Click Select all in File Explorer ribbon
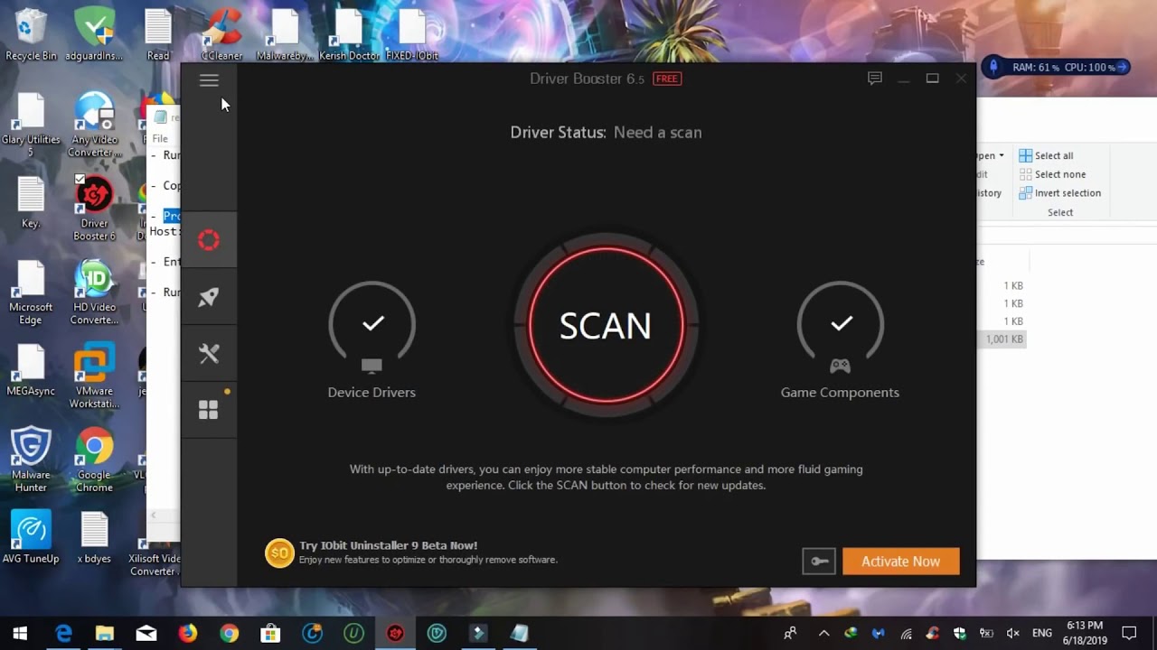1157x650 pixels. point(1046,155)
